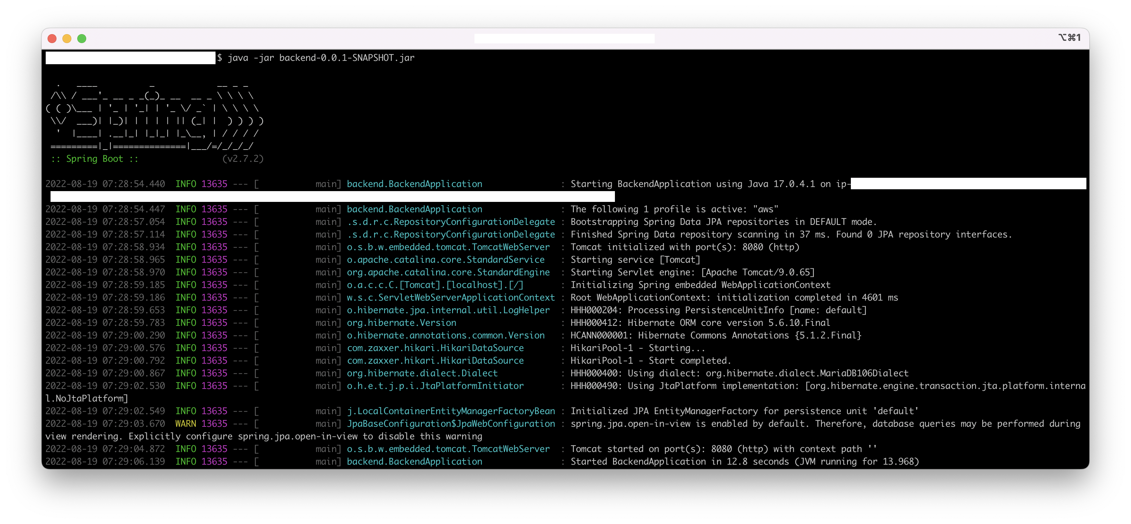Click logger name 'j.LocalContainerEntityManagerFactoryBean'

(451, 411)
